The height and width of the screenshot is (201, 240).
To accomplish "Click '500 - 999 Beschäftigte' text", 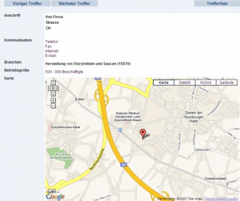I will [x=64, y=72].
